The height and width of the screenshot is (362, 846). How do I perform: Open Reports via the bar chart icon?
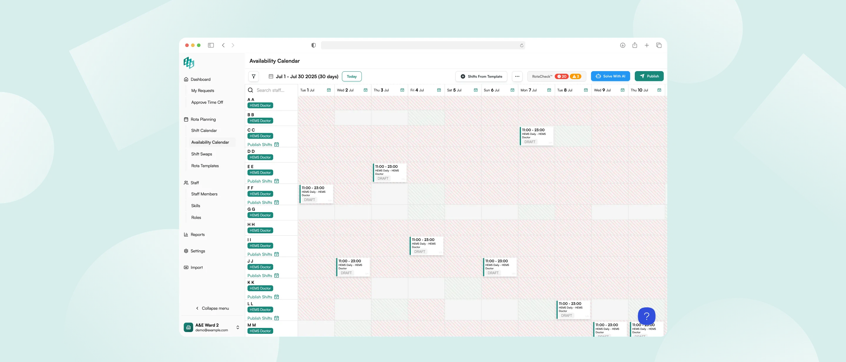pos(186,234)
